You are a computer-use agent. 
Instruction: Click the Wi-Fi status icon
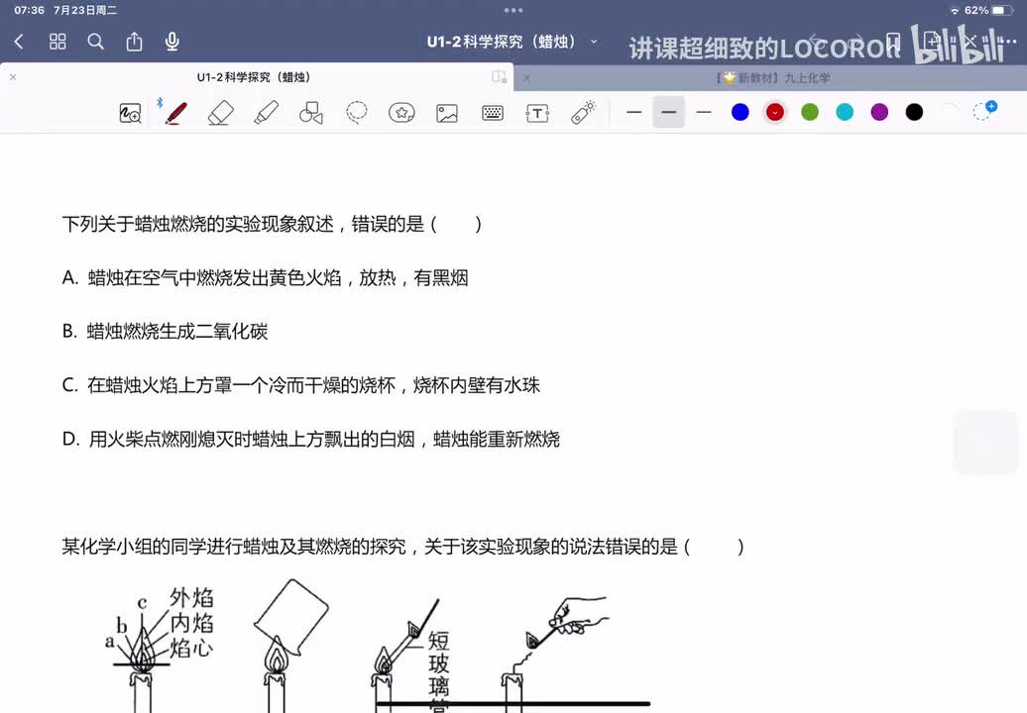(955, 11)
